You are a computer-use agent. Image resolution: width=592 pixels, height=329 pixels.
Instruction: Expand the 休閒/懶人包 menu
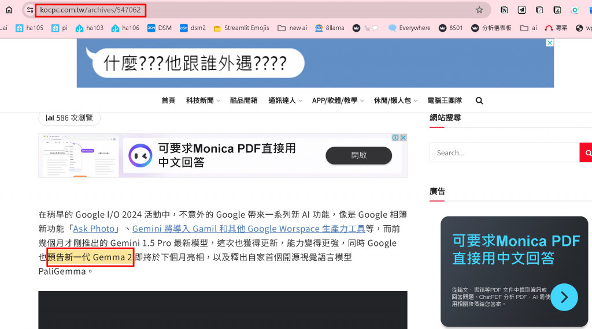click(395, 100)
